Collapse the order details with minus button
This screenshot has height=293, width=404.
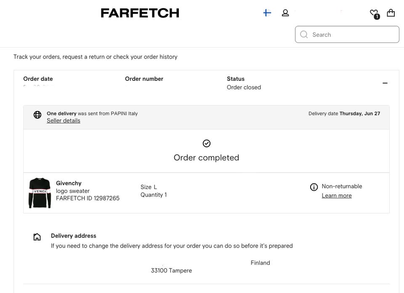tap(385, 83)
